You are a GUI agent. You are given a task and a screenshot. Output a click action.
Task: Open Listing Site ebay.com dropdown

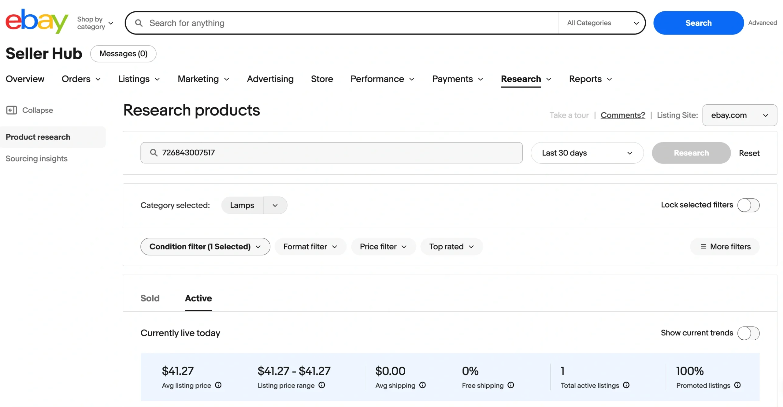pyautogui.click(x=739, y=115)
